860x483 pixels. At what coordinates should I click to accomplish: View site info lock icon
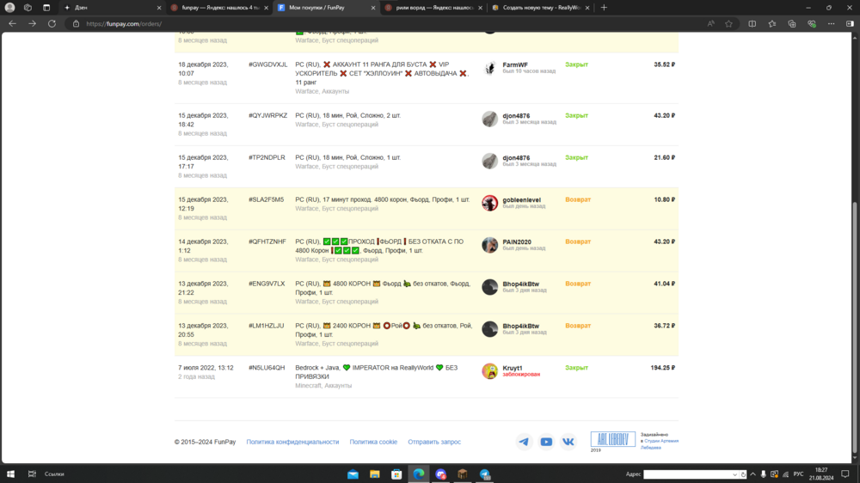[x=77, y=23]
